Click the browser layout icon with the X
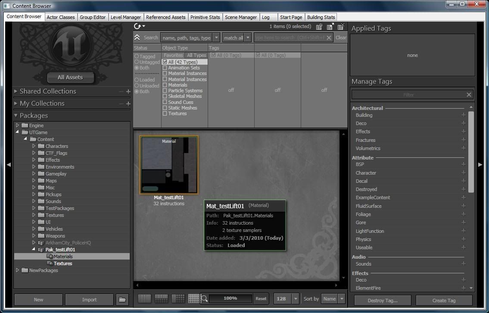The image size is (489, 313). [x=341, y=26]
